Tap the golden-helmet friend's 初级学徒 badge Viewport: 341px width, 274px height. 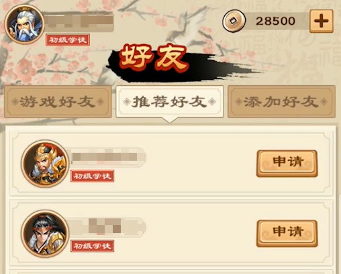pyautogui.click(x=93, y=176)
